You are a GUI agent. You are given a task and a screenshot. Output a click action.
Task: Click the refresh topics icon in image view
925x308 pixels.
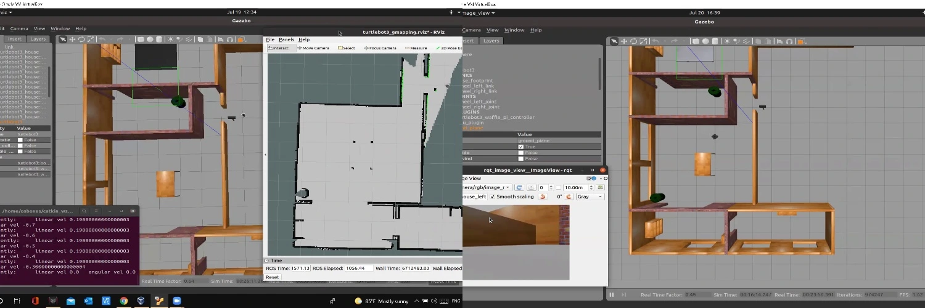[x=519, y=187]
